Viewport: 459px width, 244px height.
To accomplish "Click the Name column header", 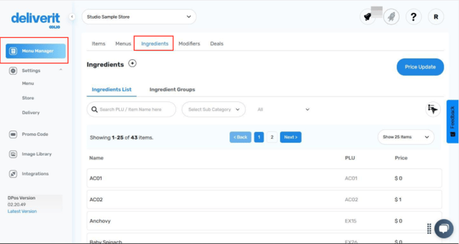I will [96, 158].
